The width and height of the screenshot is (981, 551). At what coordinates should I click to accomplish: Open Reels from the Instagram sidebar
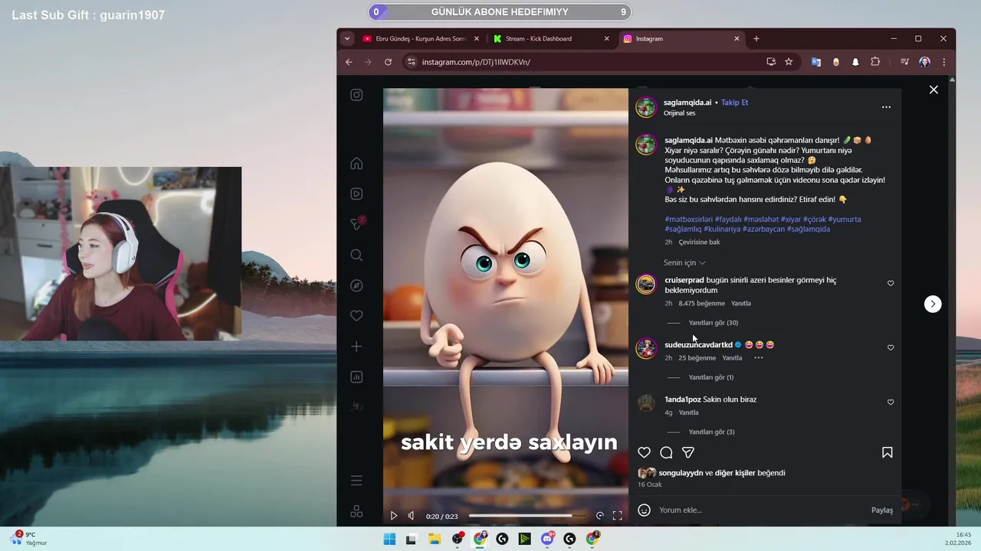point(356,194)
